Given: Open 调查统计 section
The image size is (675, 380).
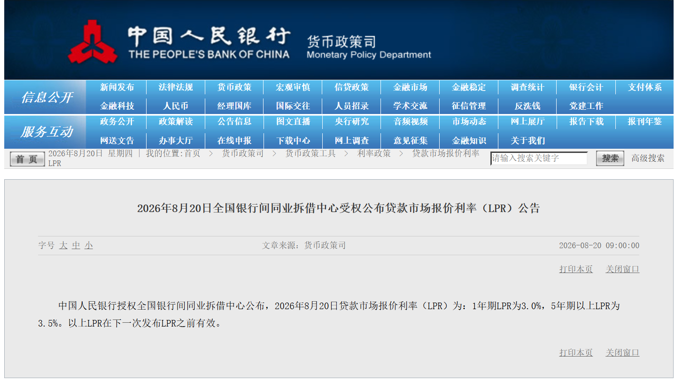Looking at the screenshot, I should point(528,87).
